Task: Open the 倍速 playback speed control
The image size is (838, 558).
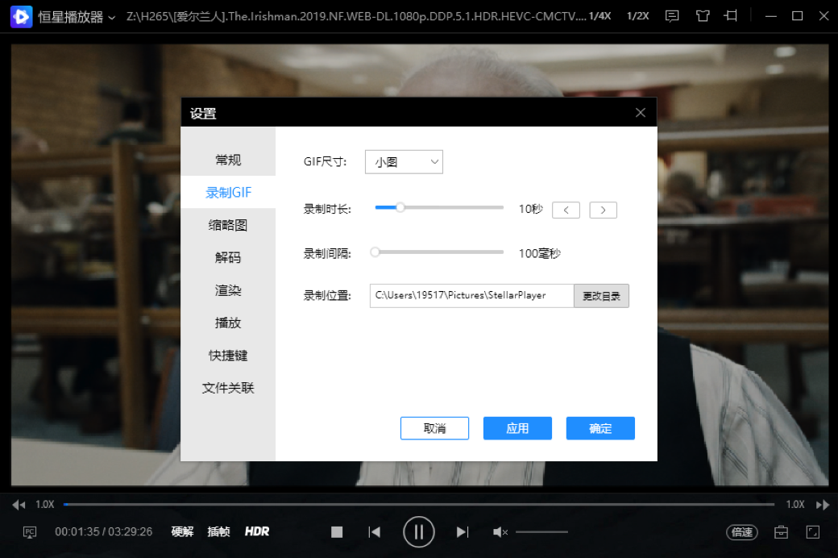Action: click(741, 532)
